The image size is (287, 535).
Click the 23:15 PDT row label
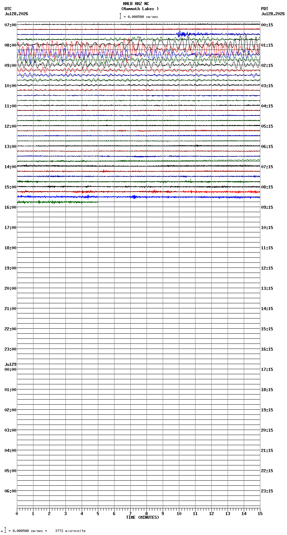[x=267, y=491]
